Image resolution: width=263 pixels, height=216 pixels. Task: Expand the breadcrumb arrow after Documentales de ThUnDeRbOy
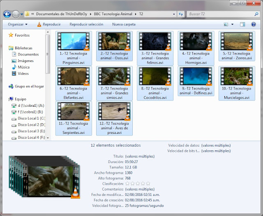pyautogui.click(x=90, y=14)
